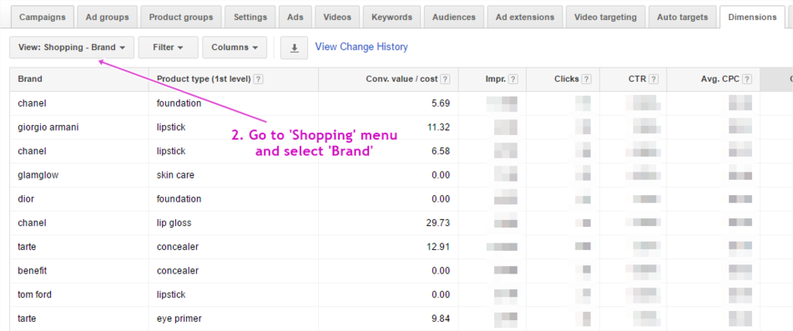The height and width of the screenshot is (331, 793).
Task: Open help icon for Product type column
Action: pyautogui.click(x=258, y=79)
